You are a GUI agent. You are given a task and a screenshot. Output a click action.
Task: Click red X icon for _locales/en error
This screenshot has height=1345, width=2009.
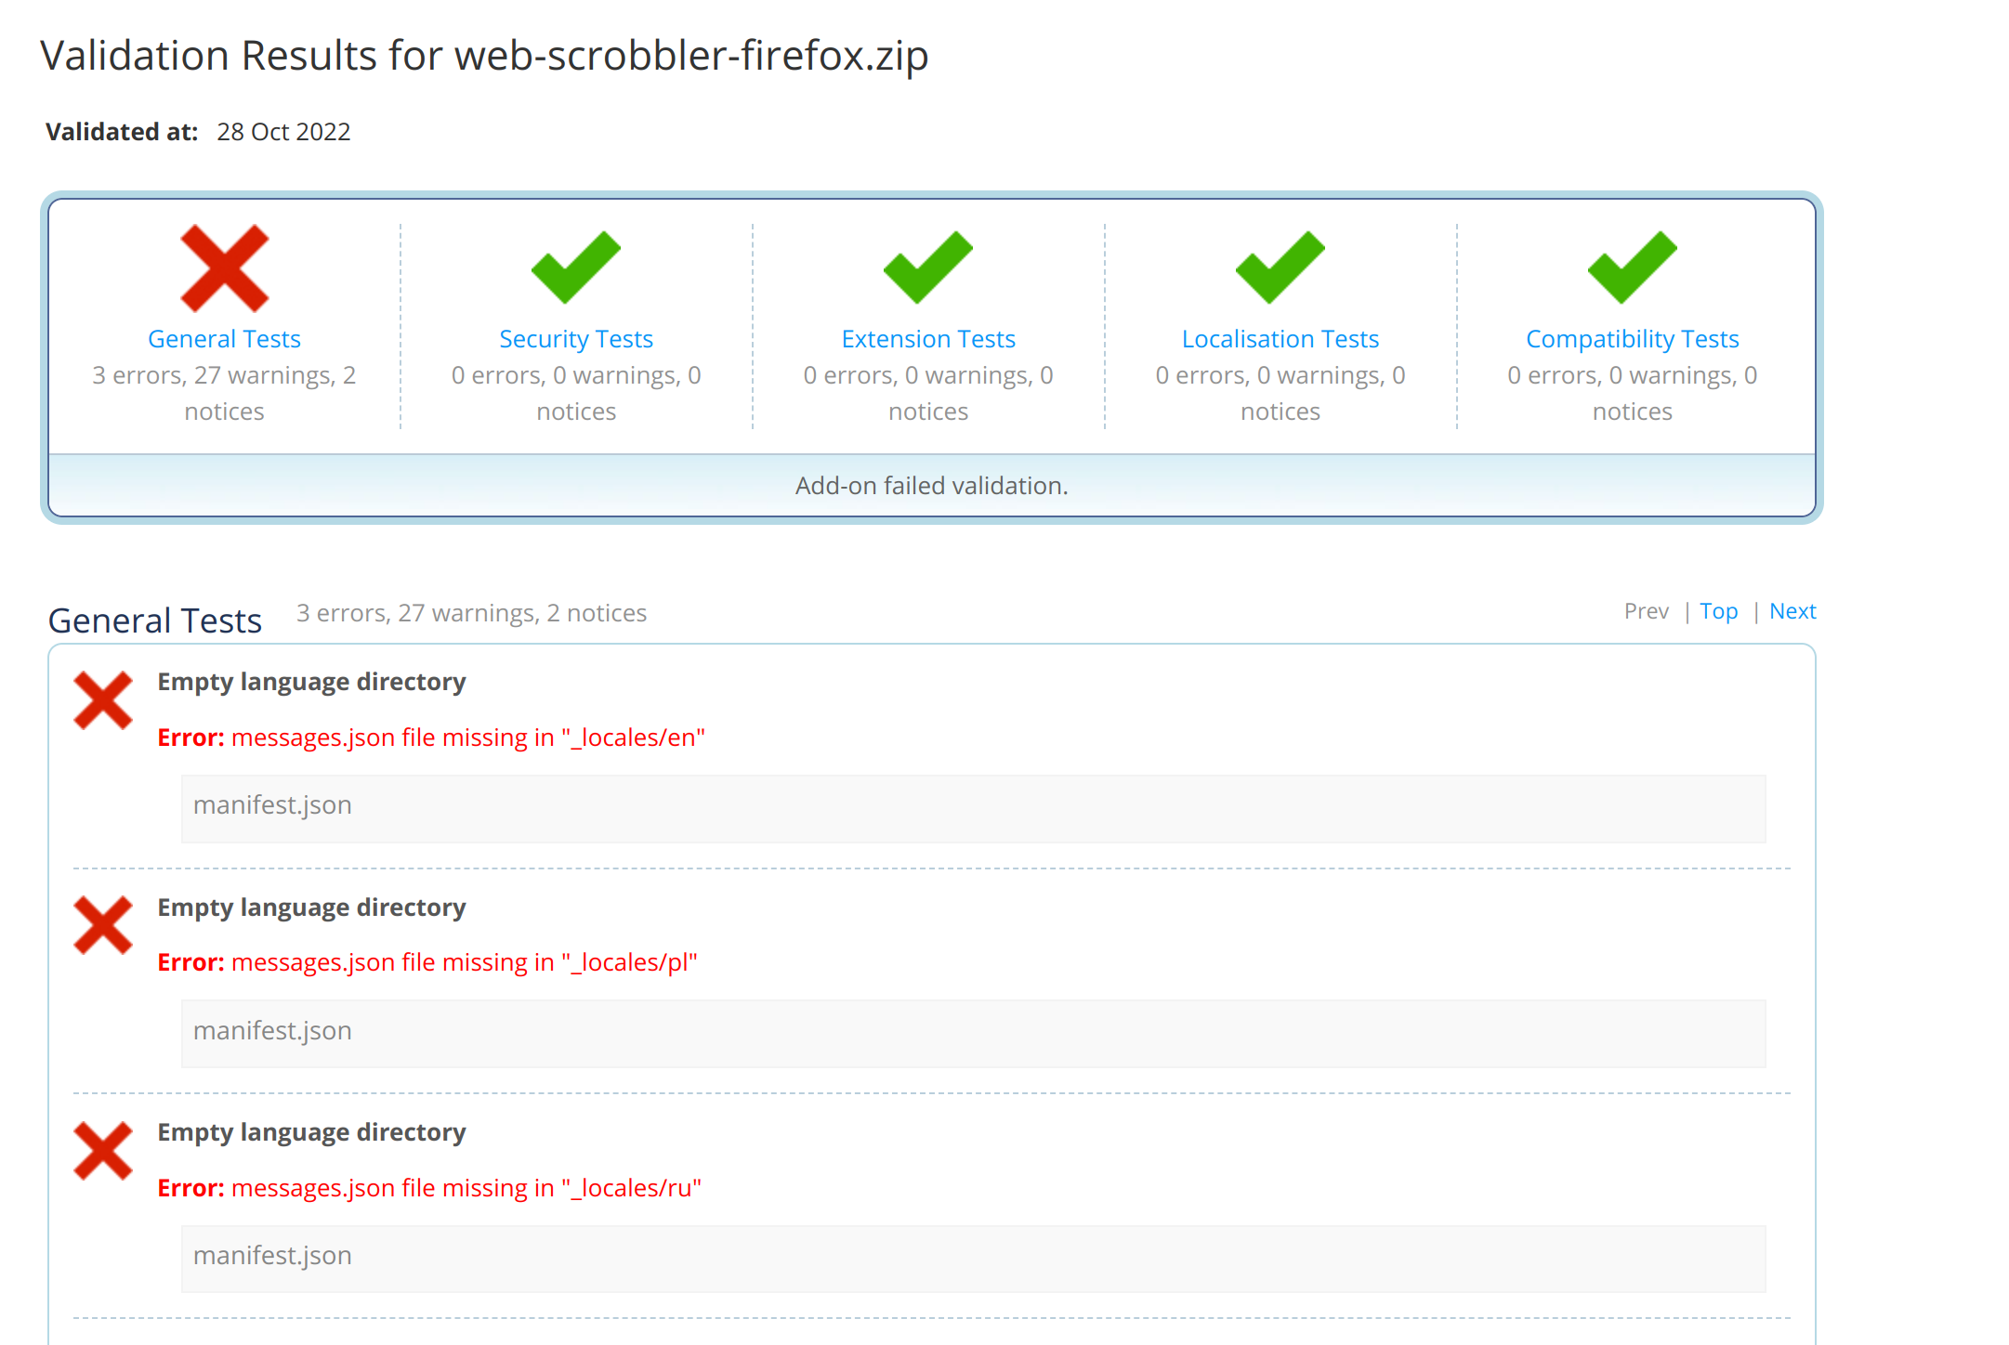(103, 700)
